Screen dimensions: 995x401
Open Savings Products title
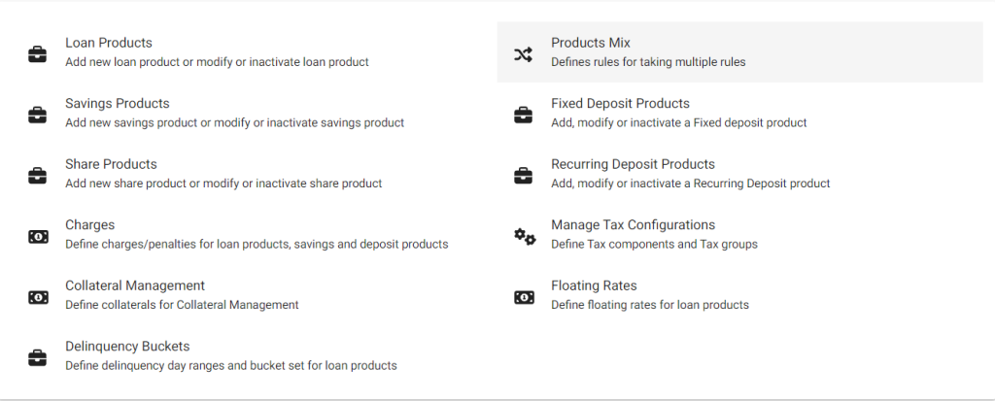pos(118,104)
